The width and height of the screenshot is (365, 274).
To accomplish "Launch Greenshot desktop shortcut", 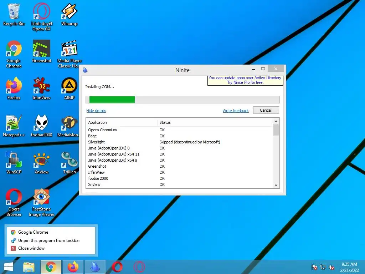I will (41, 51).
